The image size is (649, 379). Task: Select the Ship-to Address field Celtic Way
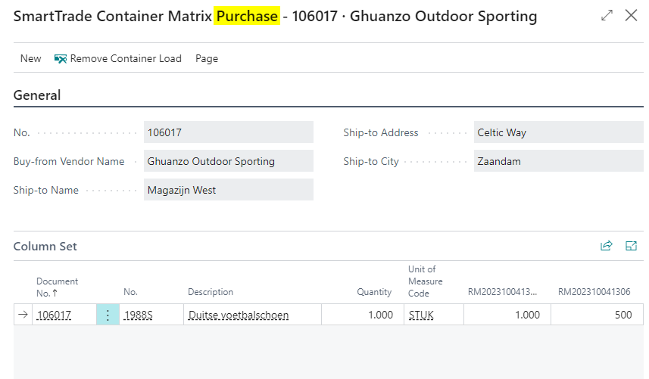558,132
